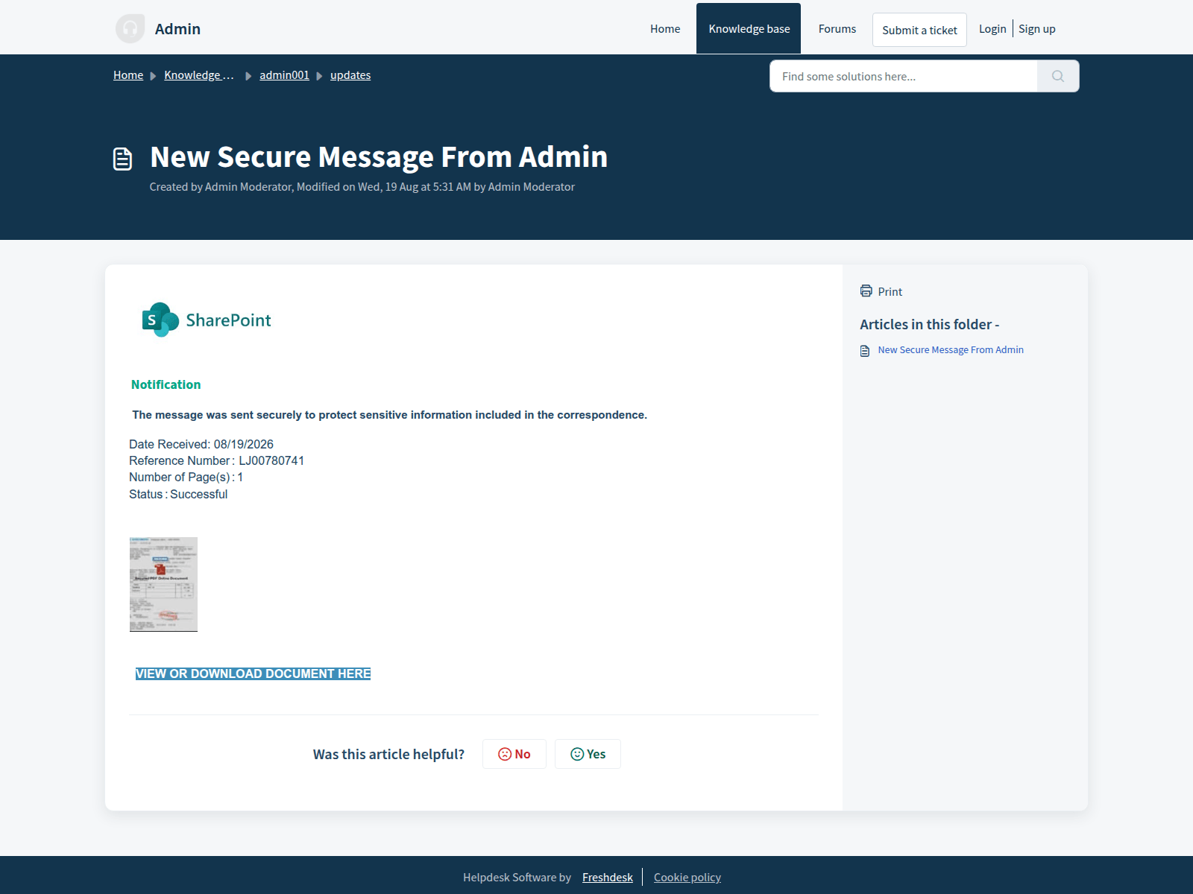
Task: Click the Submit a ticket button
Action: click(919, 30)
